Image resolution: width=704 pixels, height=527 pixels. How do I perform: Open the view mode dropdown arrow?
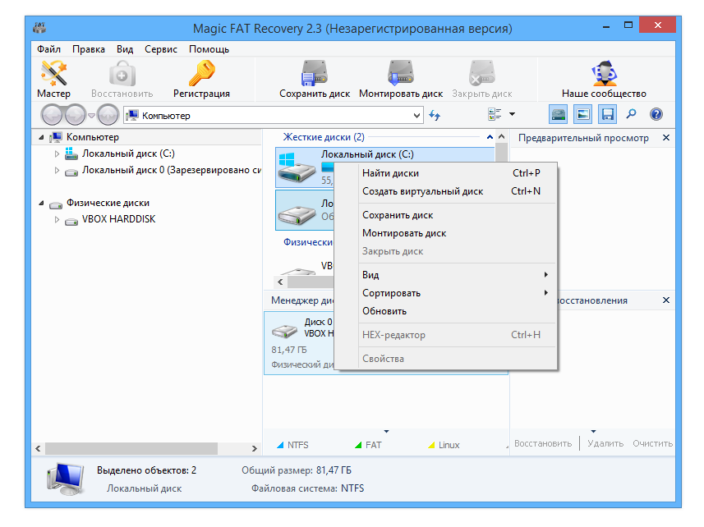tap(513, 114)
